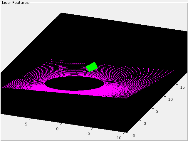The width and height of the screenshot is (188, 141).
Task: Click the 5 tick label on the bottom-left axis
Action: (26, 124)
